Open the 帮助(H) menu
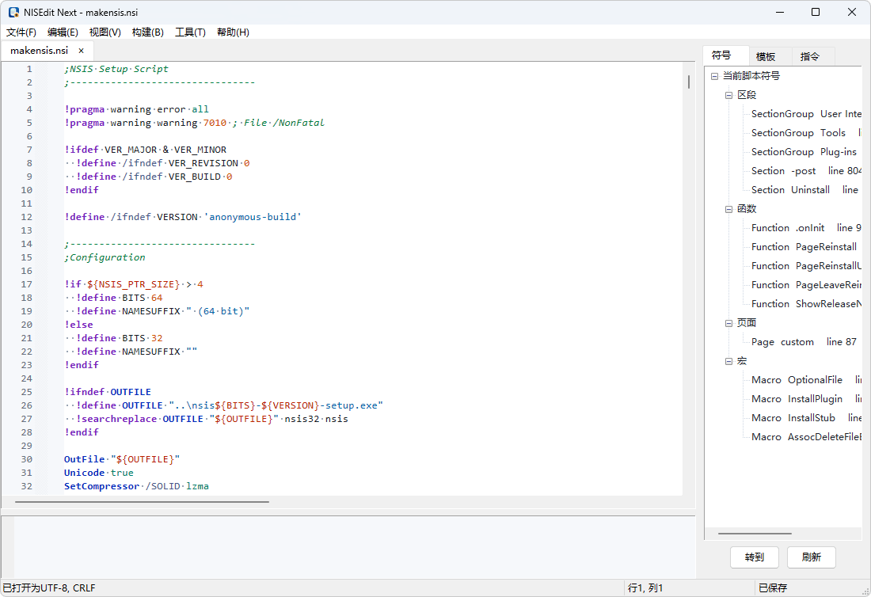The width and height of the screenshot is (871, 597). [234, 32]
